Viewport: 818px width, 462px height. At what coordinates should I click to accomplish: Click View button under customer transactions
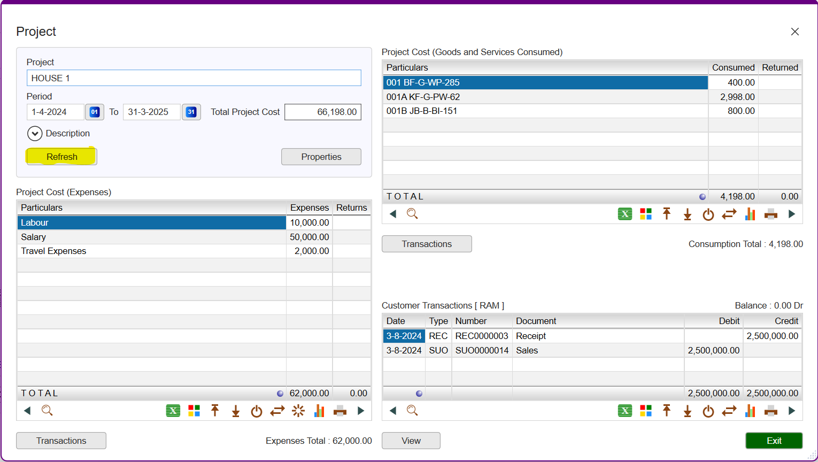411,441
